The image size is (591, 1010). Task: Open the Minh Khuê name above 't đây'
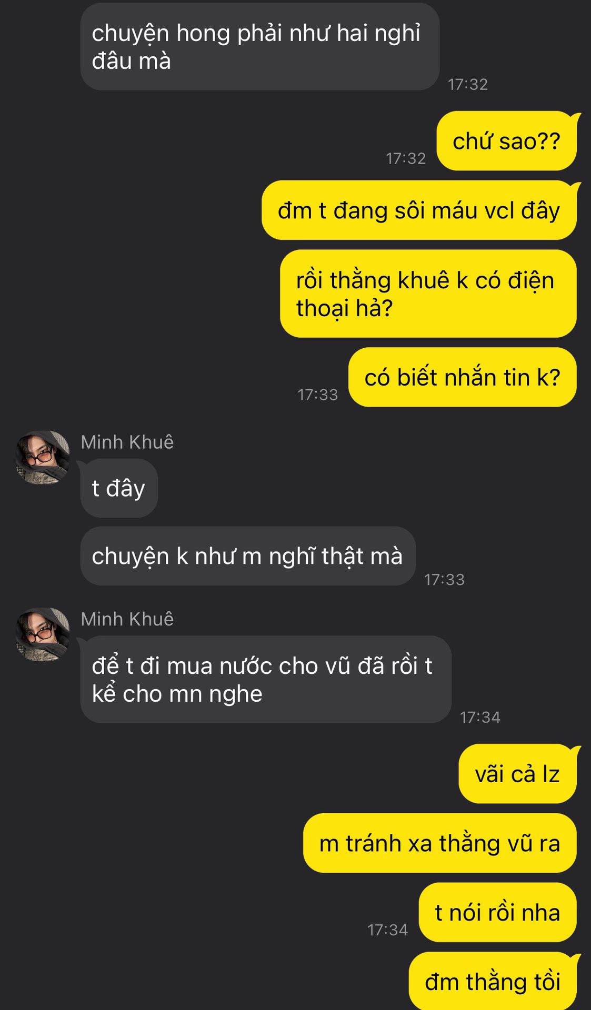pyautogui.click(x=127, y=442)
